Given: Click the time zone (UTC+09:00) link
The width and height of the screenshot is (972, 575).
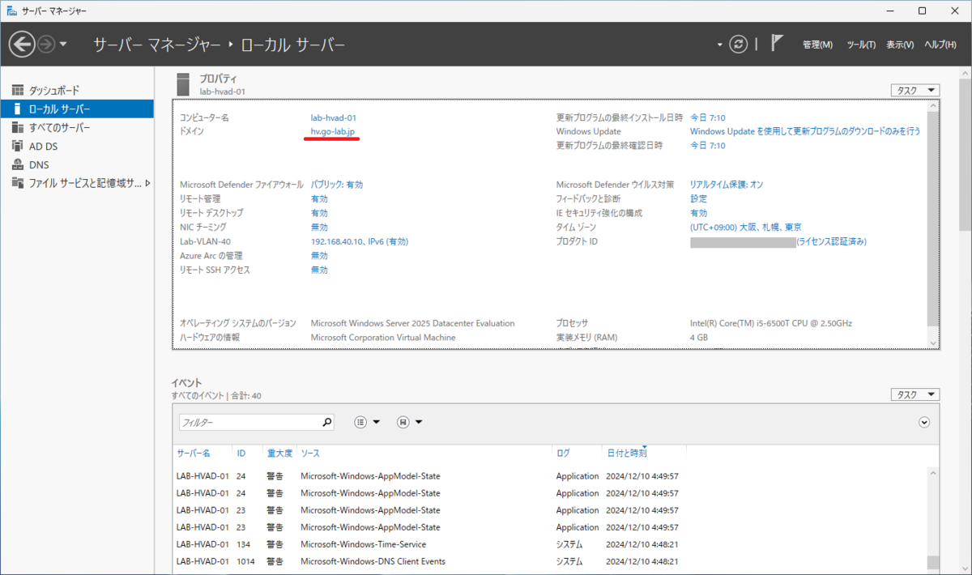Looking at the screenshot, I should [x=746, y=227].
